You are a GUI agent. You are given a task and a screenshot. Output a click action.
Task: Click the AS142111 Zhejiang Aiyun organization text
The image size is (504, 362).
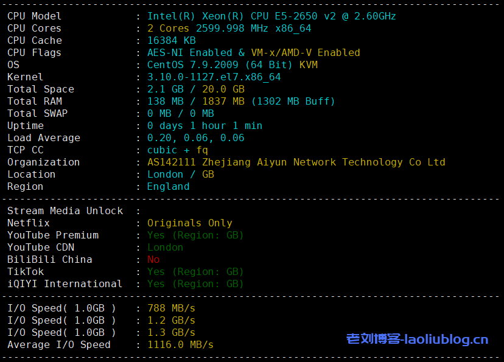click(x=296, y=162)
